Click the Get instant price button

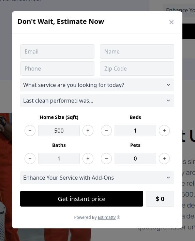(x=81, y=199)
